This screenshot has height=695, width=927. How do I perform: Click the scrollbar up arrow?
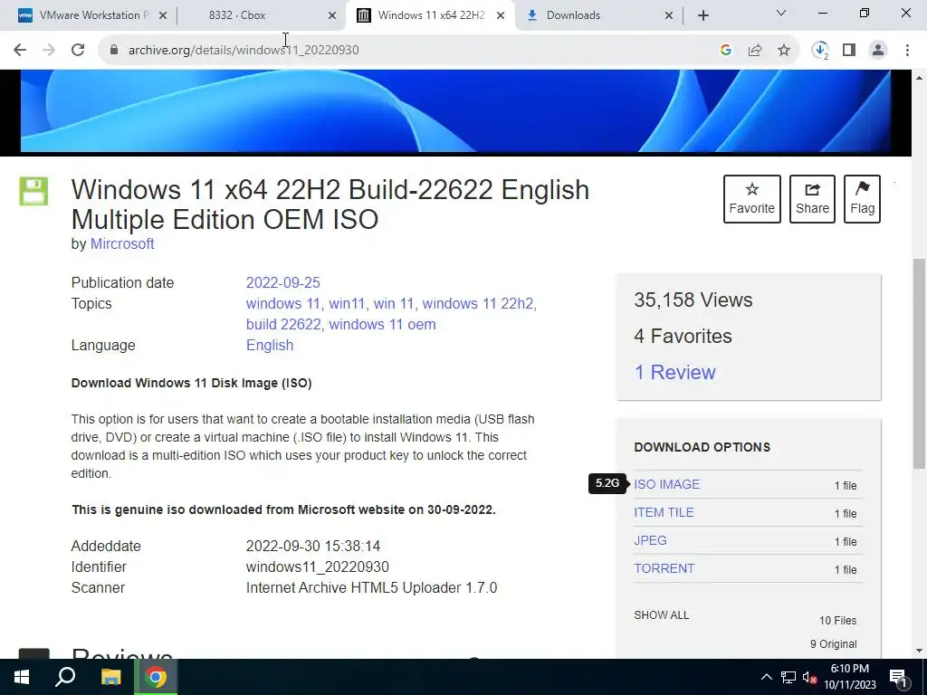pos(920,78)
